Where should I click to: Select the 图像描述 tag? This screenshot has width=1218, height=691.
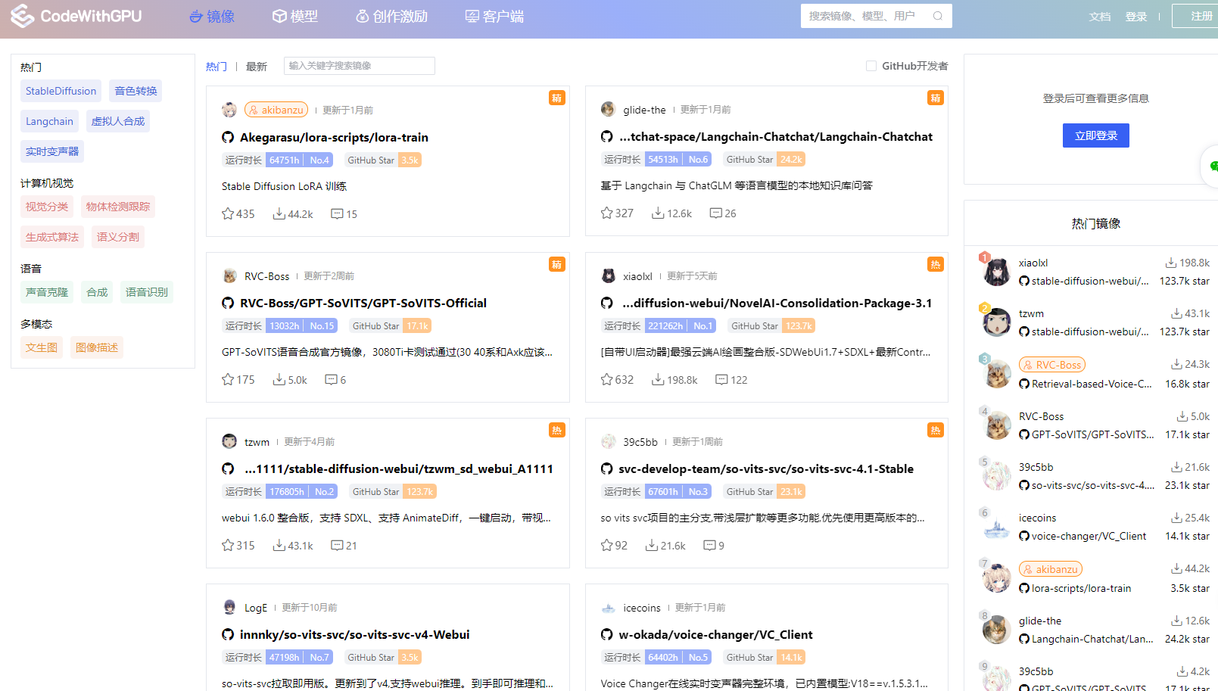pyautogui.click(x=97, y=347)
